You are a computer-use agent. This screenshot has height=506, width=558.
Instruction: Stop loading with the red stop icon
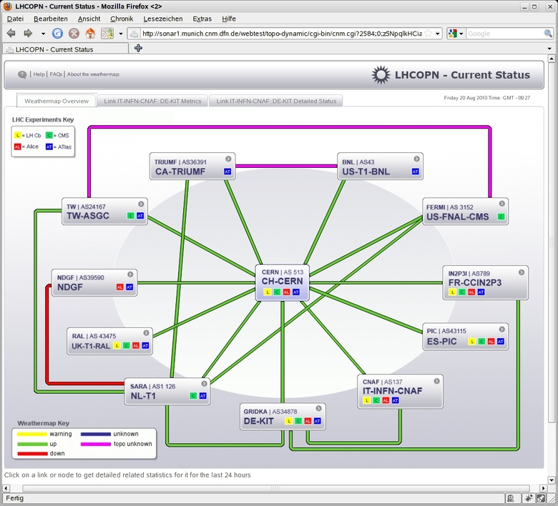74,34
